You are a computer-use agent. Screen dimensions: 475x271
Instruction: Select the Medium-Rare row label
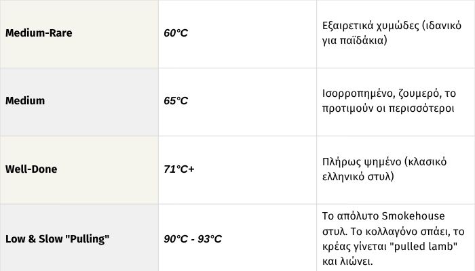[x=39, y=33]
